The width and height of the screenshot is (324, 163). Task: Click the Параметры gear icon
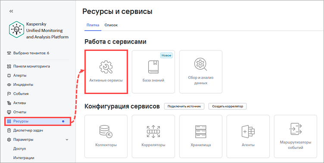pos(9,140)
